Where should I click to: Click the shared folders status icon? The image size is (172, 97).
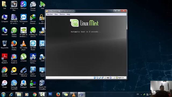point(105,78)
